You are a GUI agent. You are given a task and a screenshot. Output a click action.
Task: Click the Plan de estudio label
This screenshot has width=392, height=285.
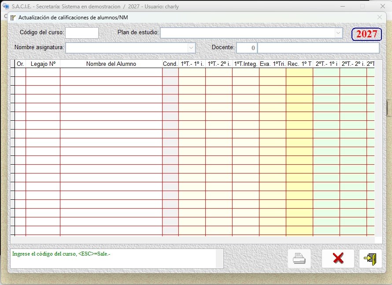click(138, 32)
